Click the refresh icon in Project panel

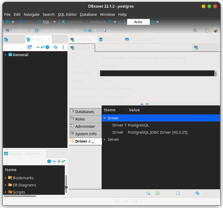(56, 47)
